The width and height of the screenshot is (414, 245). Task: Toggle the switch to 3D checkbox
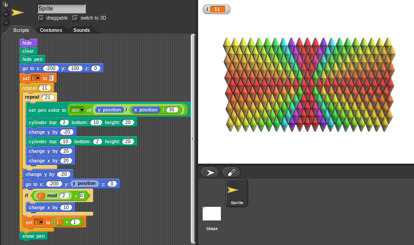(75, 18)
